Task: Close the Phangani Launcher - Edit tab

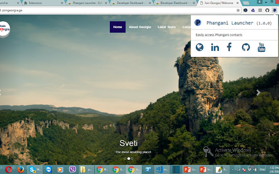Action: pos(106,3)
